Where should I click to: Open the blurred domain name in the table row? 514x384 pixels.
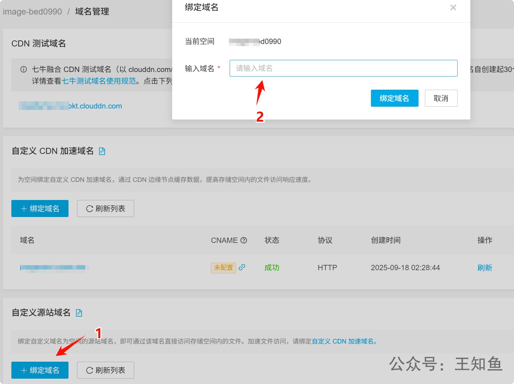pos(53,268)
